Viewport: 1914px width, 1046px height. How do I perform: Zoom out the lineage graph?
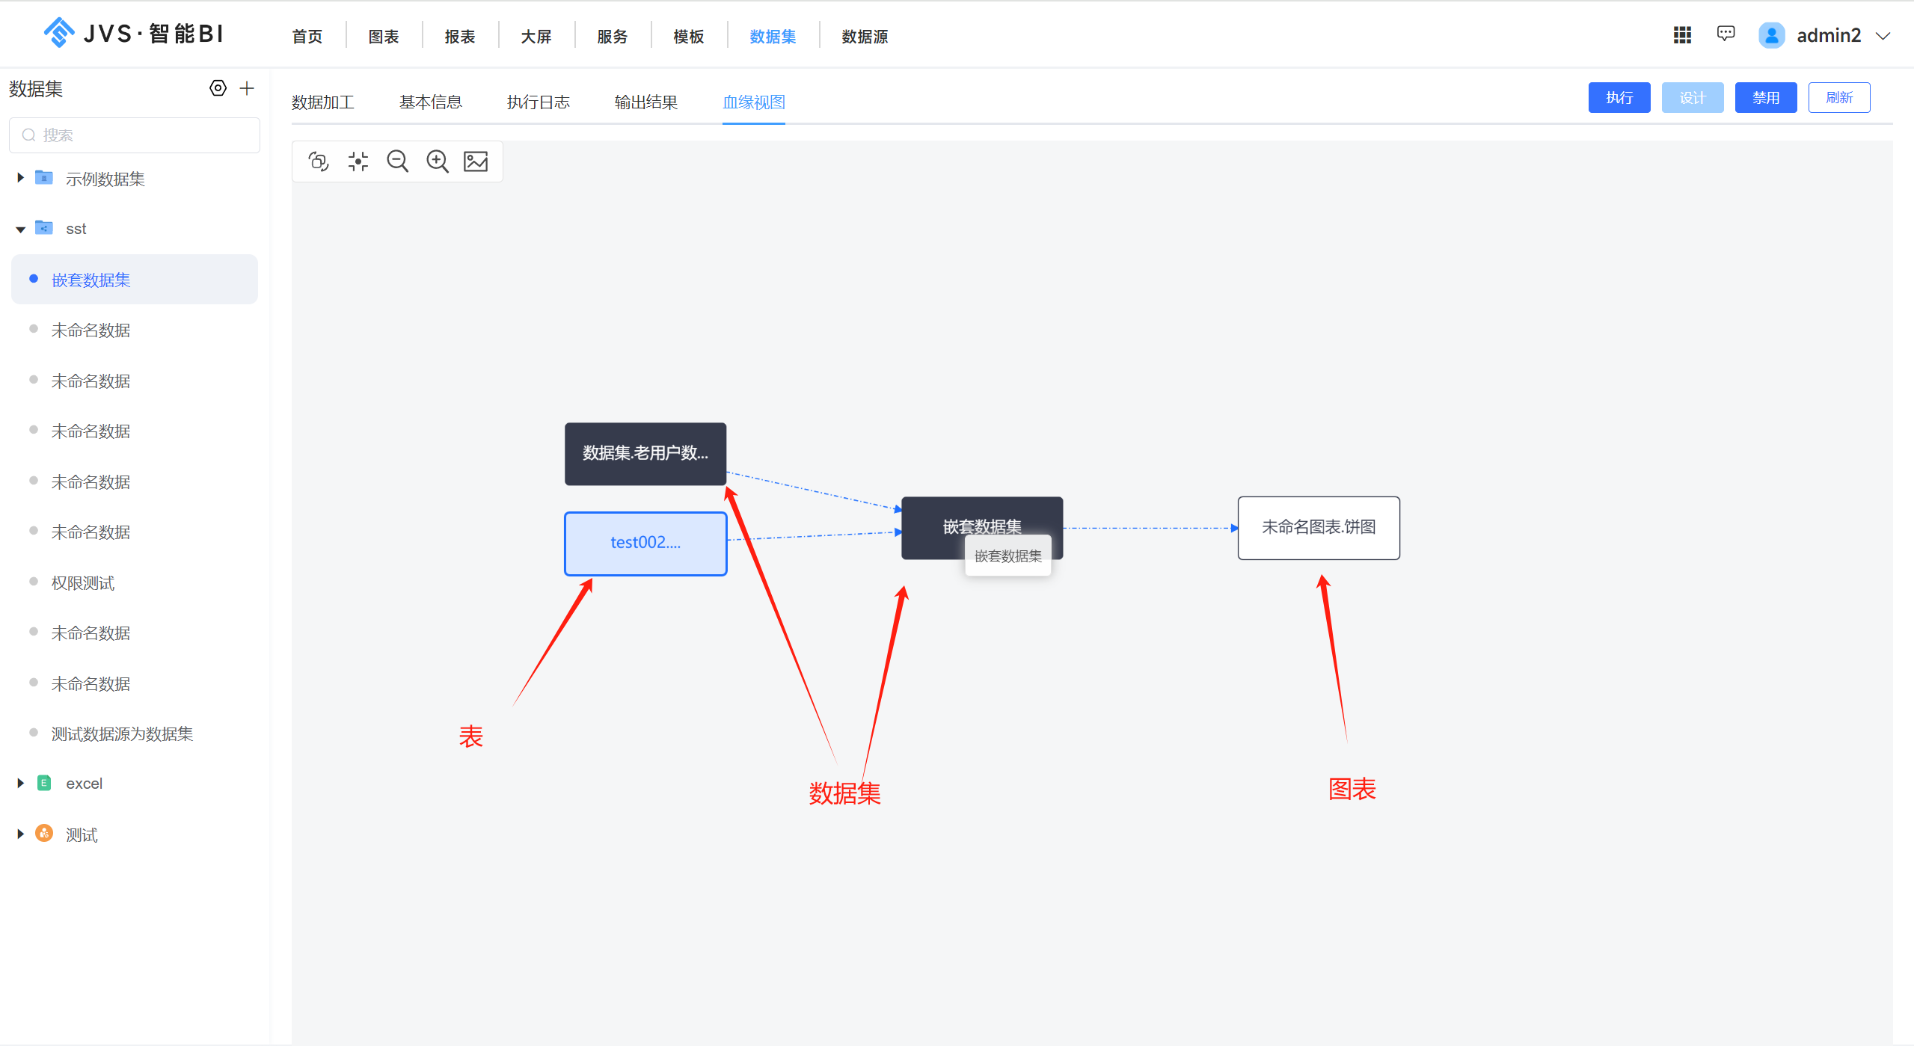pos(397,161)
